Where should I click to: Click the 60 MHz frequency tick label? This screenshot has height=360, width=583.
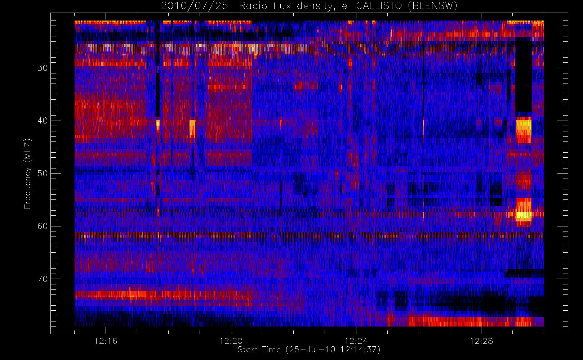pyautogui.click(x=43, y=226)
